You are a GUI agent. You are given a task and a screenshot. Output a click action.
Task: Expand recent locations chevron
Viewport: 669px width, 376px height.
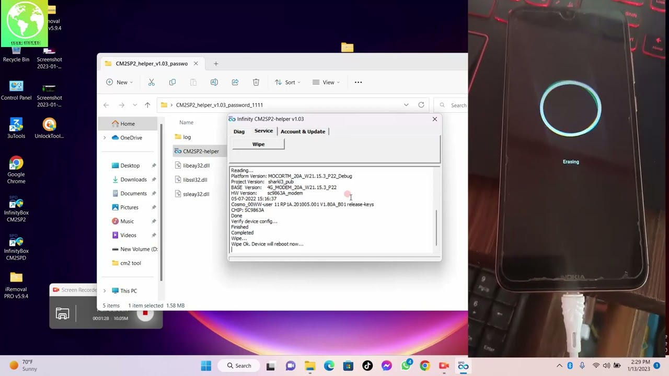[x=135, y=105]
